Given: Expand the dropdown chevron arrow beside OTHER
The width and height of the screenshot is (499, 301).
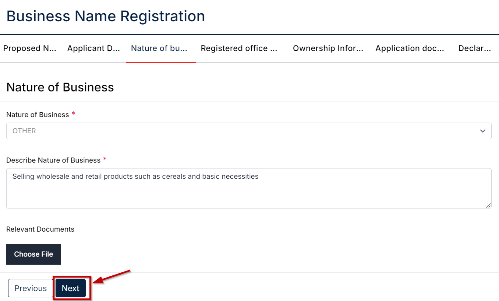Looking at the screenshot, I should point(482,131).
